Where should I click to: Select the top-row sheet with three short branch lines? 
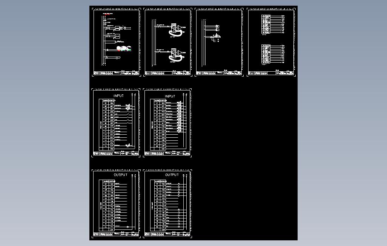[x=219, y=42]
